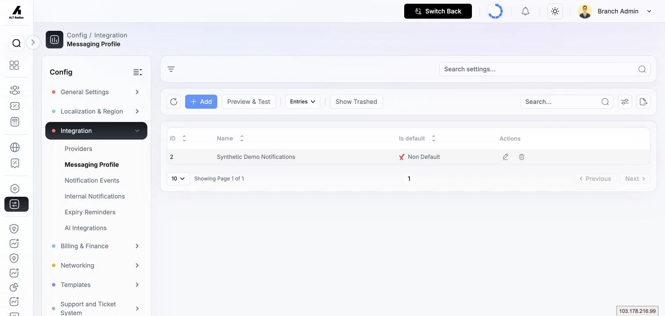Refresh the messaging profile table

click(174, 102)
